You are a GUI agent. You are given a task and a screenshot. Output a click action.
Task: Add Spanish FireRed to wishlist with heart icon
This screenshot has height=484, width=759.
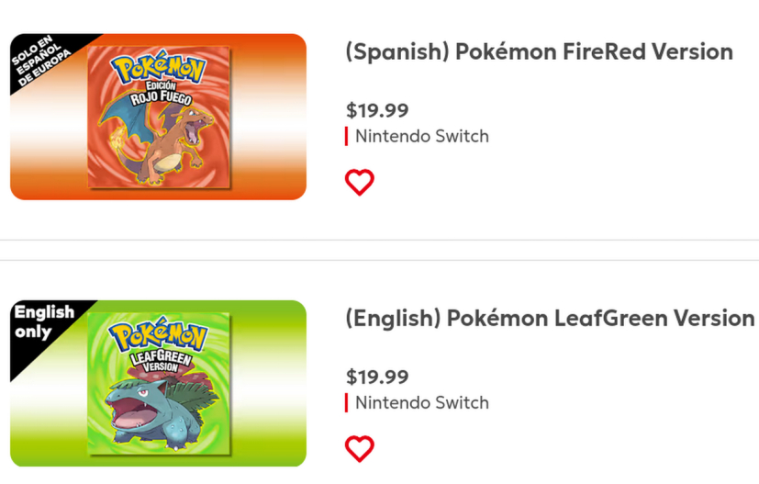(360, 182)
